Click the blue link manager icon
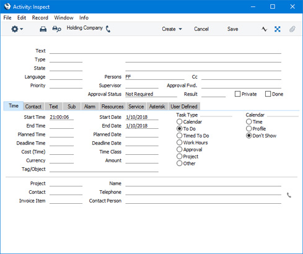The height and width of the screenshot is (254, 303). (278, 29)
